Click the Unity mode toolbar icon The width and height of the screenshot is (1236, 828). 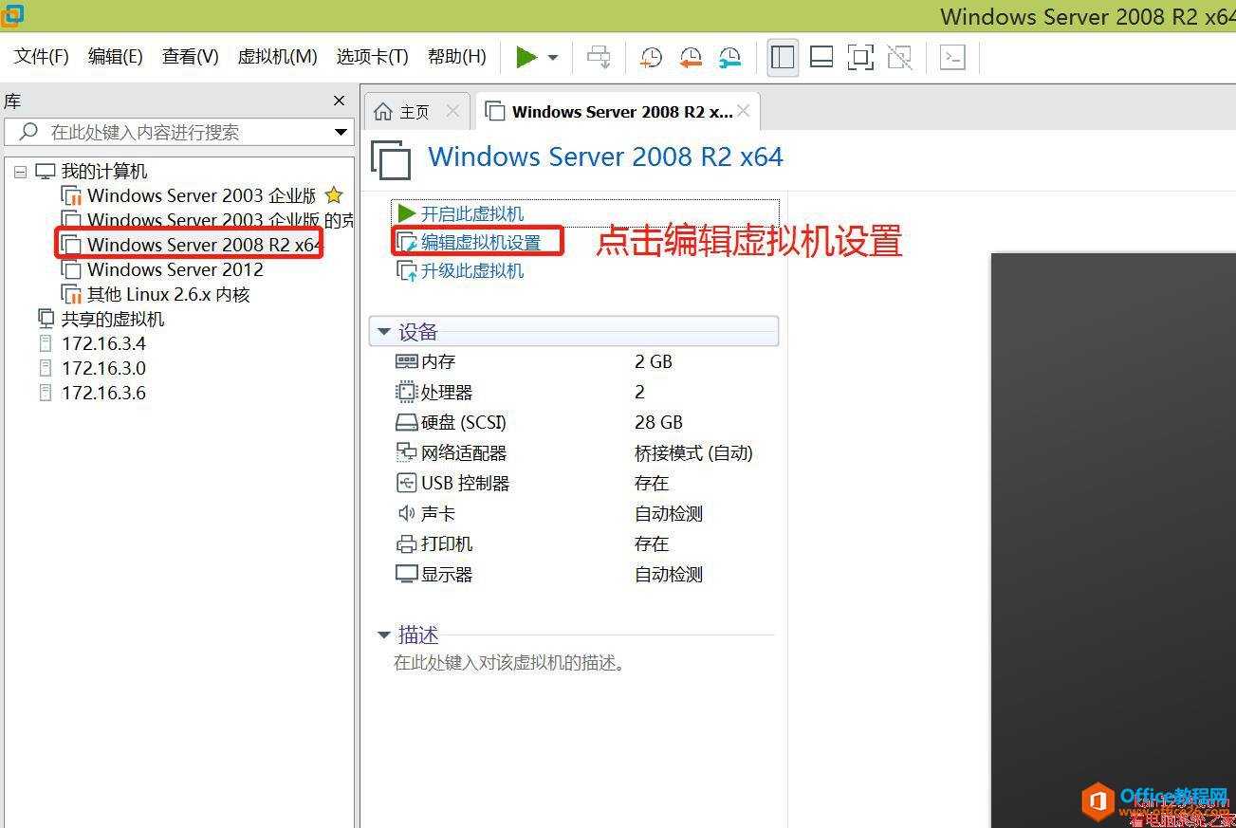[899, 57]
